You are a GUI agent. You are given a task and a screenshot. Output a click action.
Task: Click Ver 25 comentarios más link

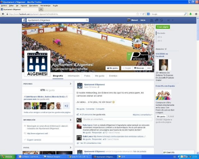[90, 143]
